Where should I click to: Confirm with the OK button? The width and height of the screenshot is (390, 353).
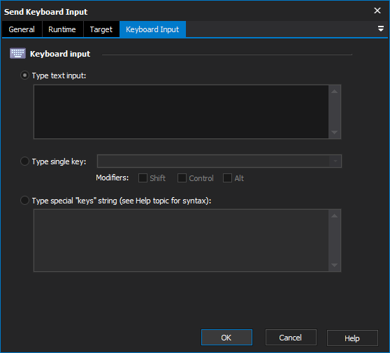(x=226, y=338)
